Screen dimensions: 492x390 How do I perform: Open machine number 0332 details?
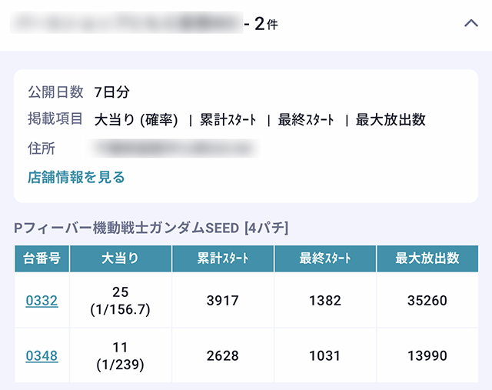click(x=42, y=301)
